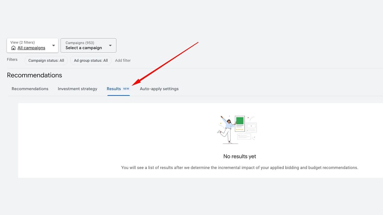This screenshot has width=383, height=215.
Task: Click the incremental impact description text
Action: (240, 168)
